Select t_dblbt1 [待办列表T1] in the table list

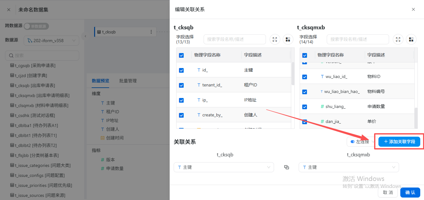(33, 135)
